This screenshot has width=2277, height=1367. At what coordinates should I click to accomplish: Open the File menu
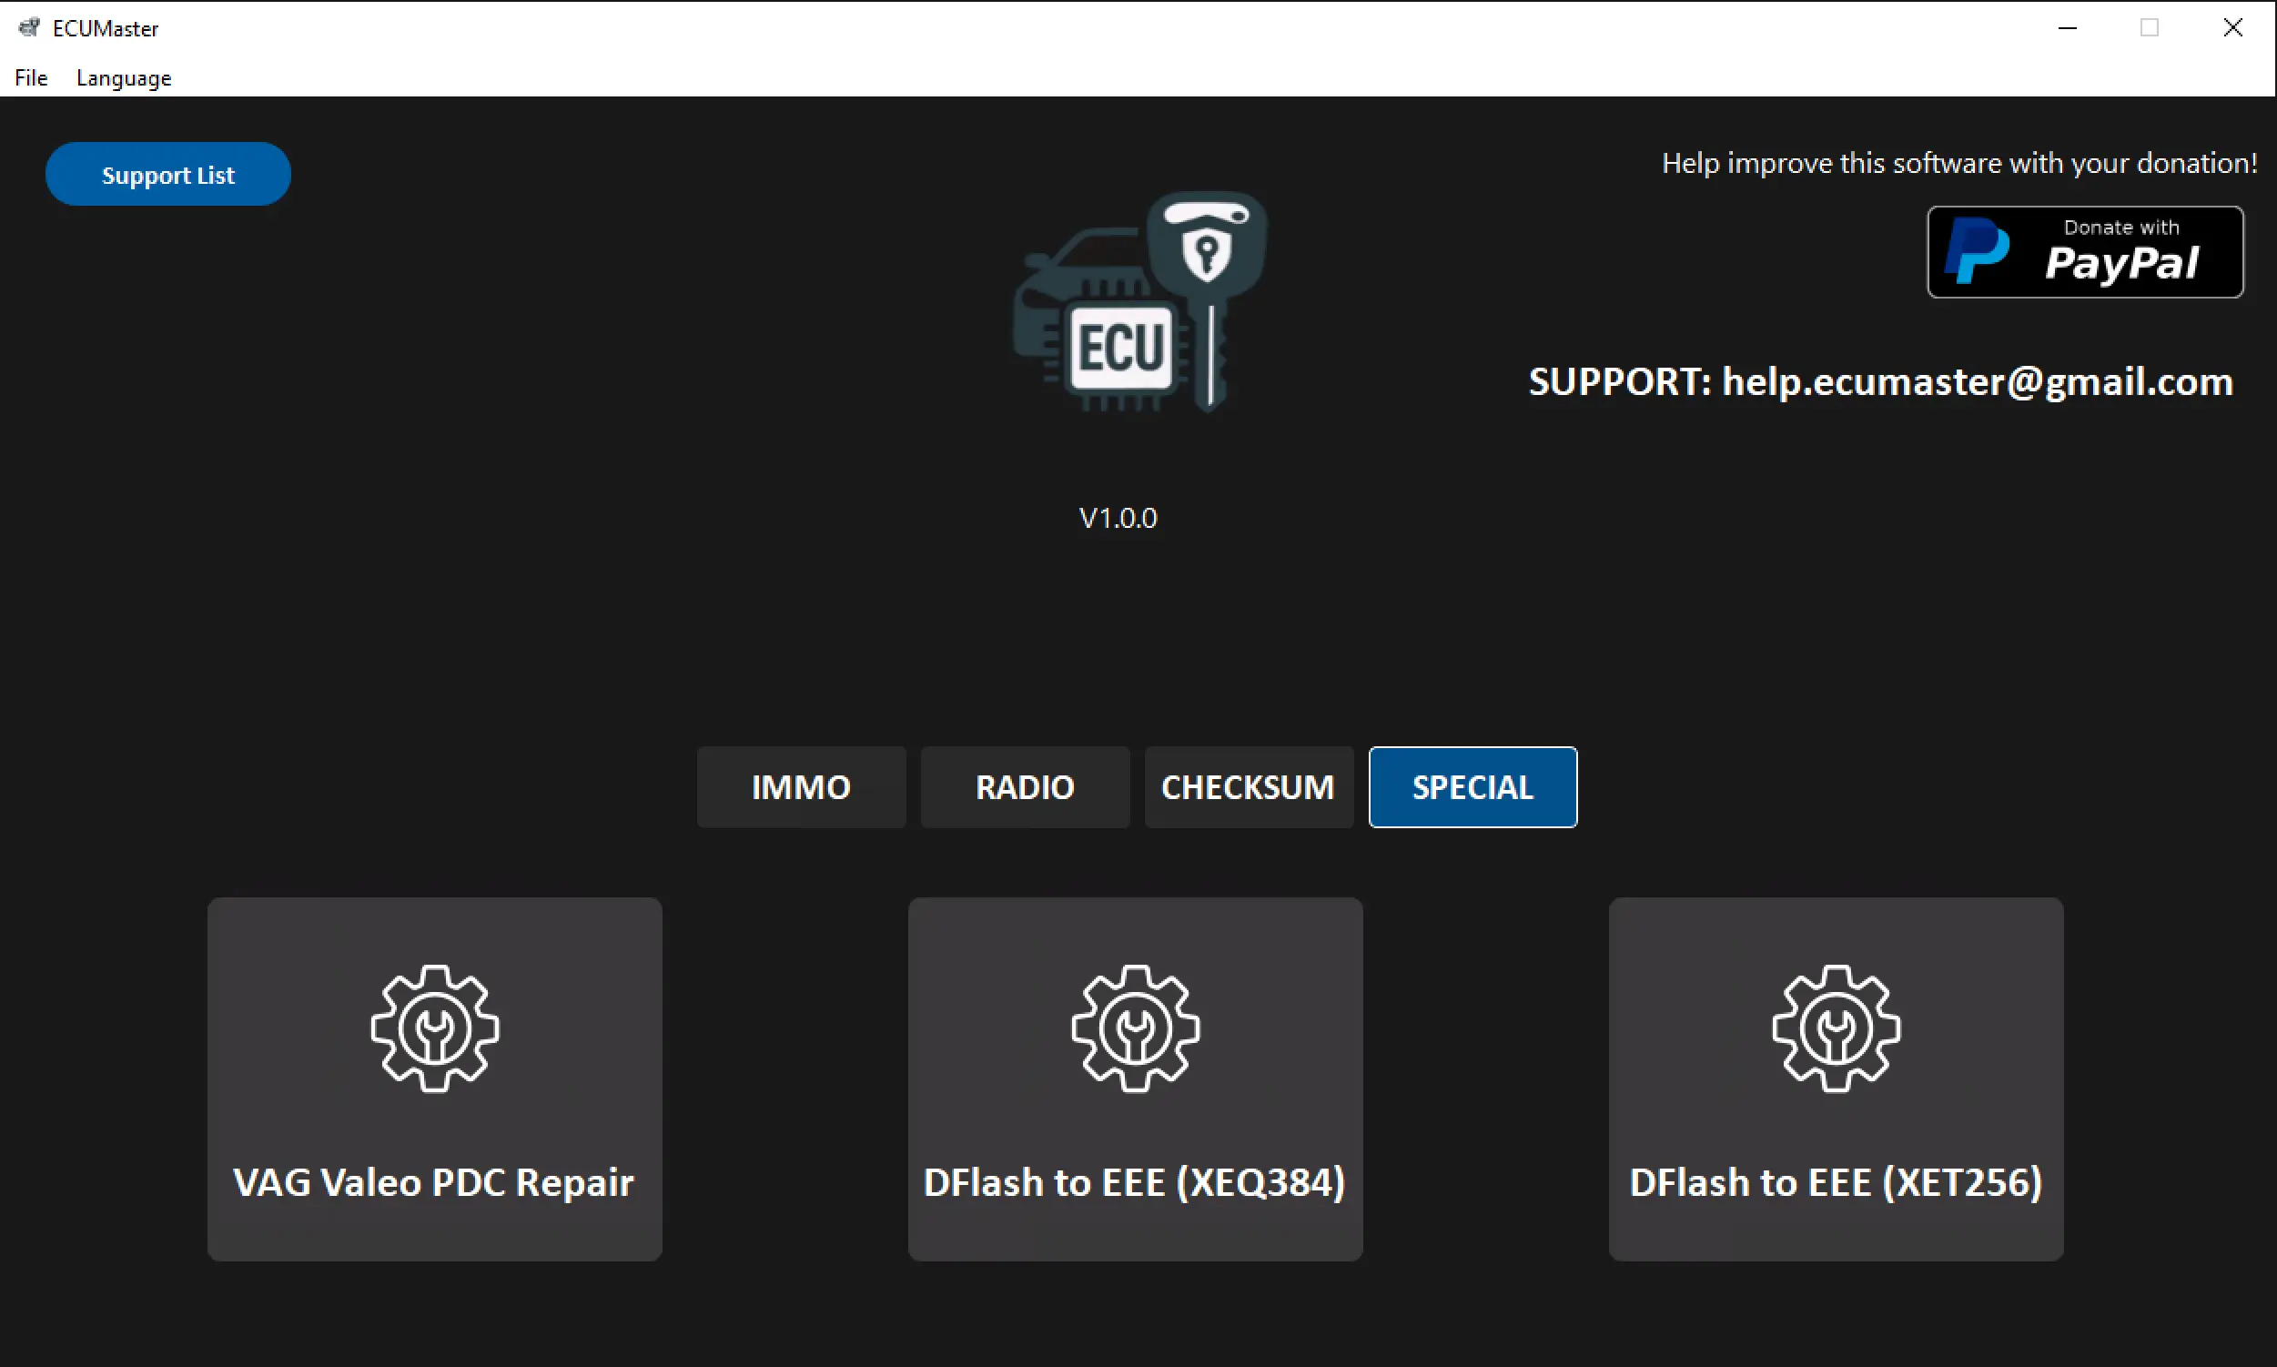coord(31,78)
